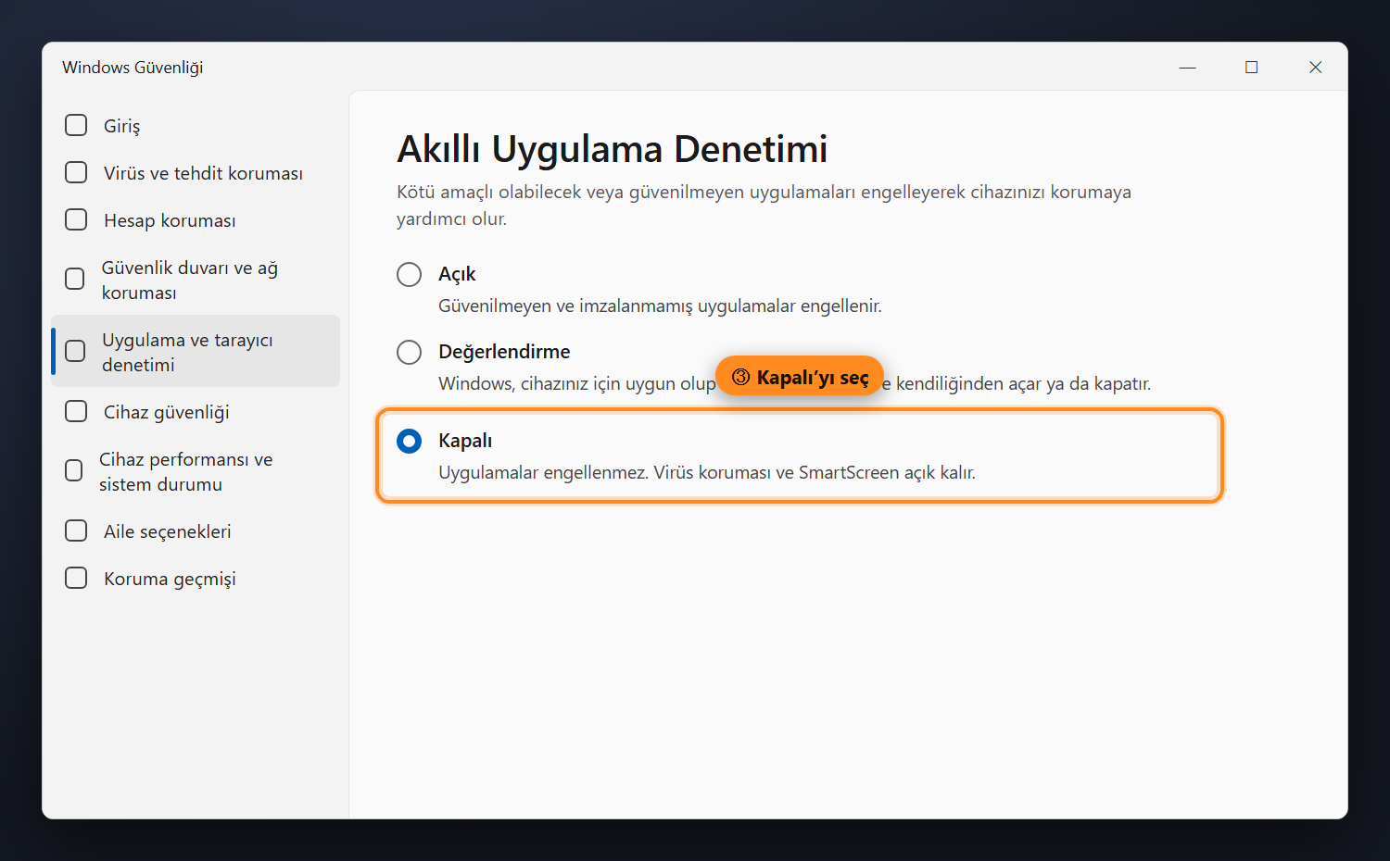Screen dimensions: 1390x861
Task: Select Uygulama ve tarayıcı denetimi
Action: click(196, 351)
